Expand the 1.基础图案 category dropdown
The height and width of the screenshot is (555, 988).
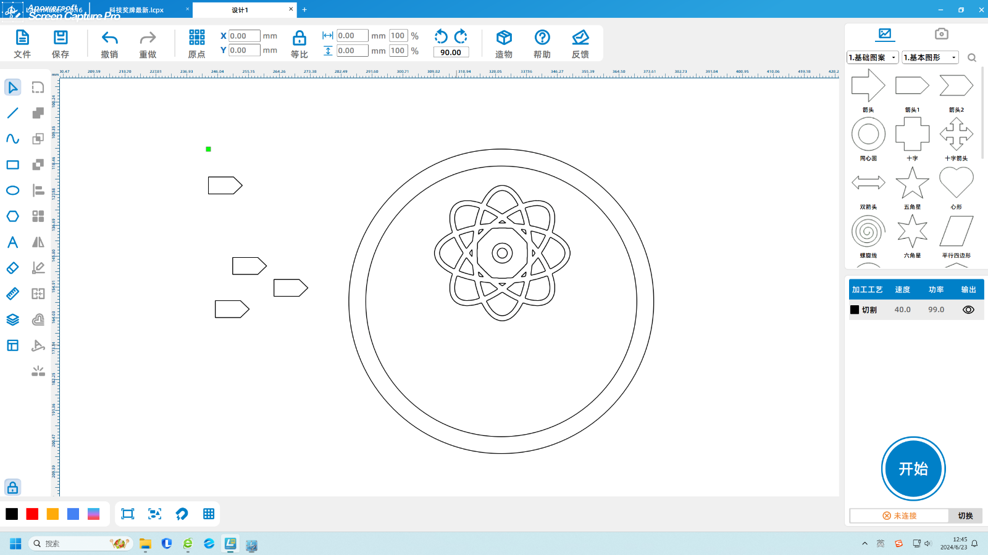point(872,57)
